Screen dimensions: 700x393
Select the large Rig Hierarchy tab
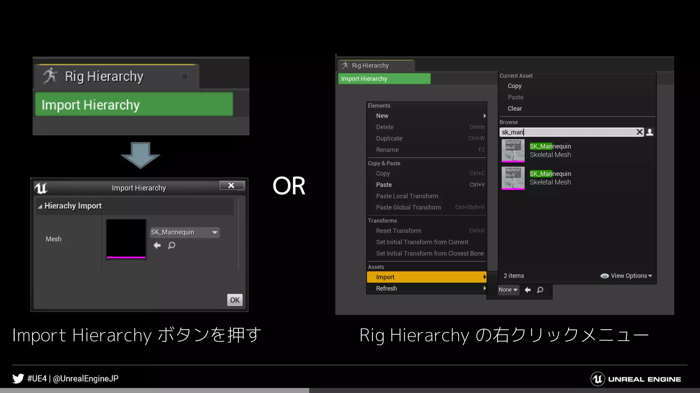pos(116,76)
